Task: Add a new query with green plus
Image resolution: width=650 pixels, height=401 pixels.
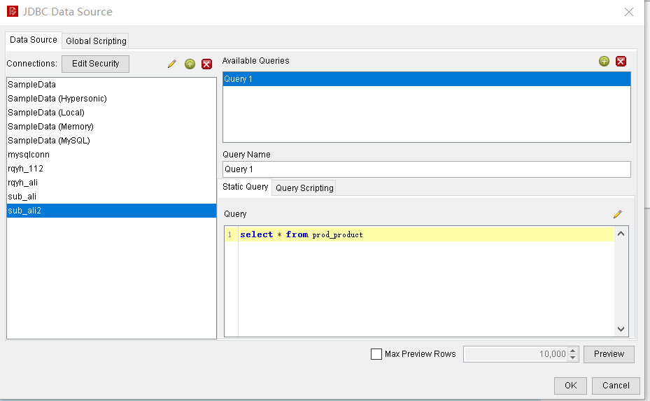Action: (x=604, y=62)
